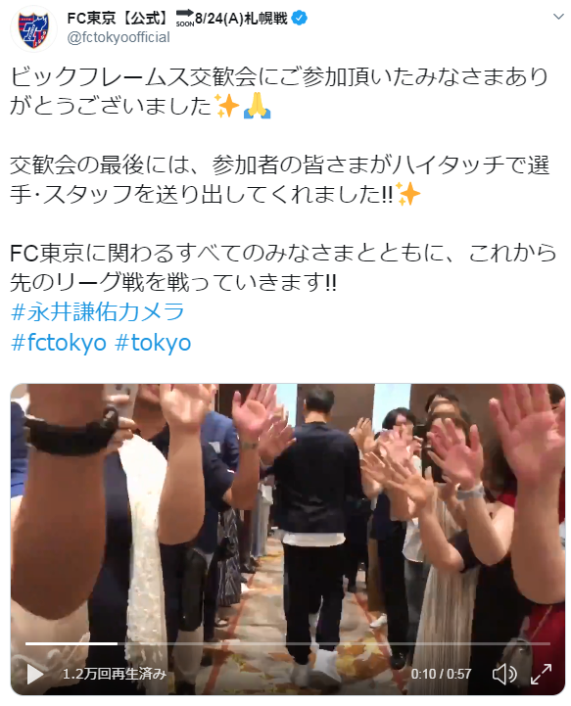
Task: Click the 1.2万回再生済み view count
Action: [115, 674]
